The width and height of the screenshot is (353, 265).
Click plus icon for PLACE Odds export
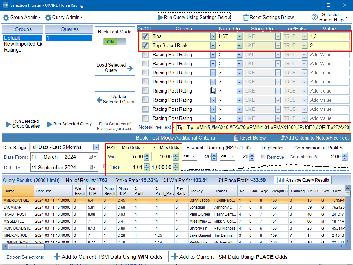(175, 257)
